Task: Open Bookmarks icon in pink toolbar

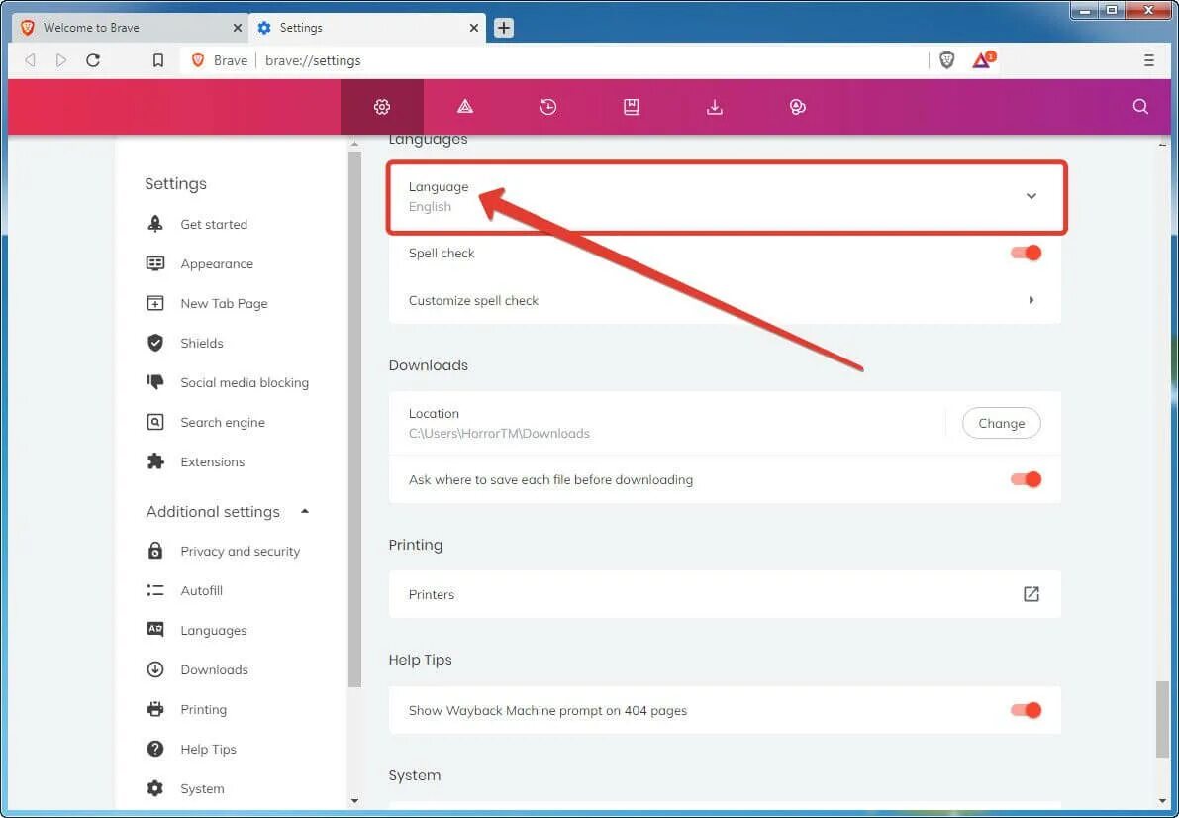Action: [631, 107]
